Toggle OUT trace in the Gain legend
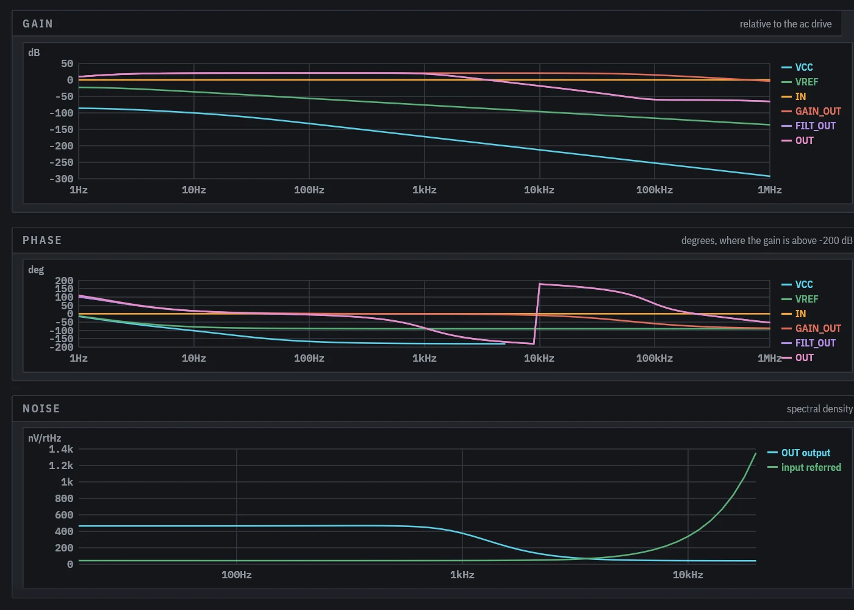This screenshot has height=610, width=854. point(798,140)
